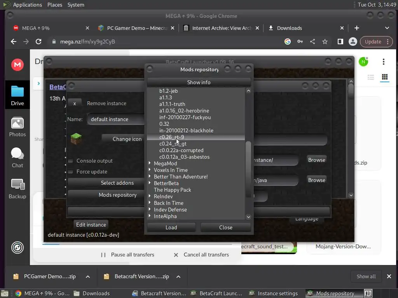Expand the MegaMod tree entry
398x298 pixels.
(x=150, y=163)
